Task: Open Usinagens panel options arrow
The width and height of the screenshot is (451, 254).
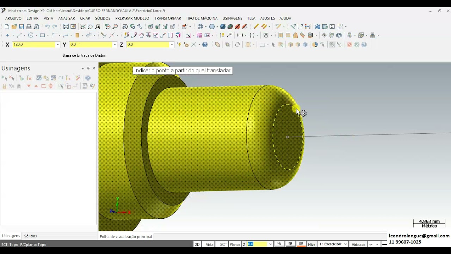Action: [83, 68]
